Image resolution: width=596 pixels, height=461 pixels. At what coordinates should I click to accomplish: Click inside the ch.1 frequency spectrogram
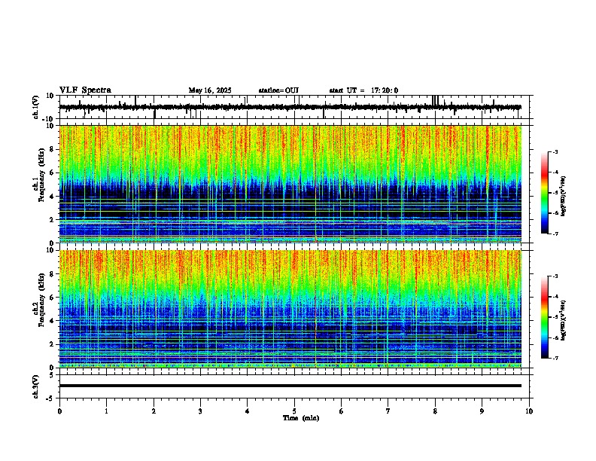pos(290,184)
